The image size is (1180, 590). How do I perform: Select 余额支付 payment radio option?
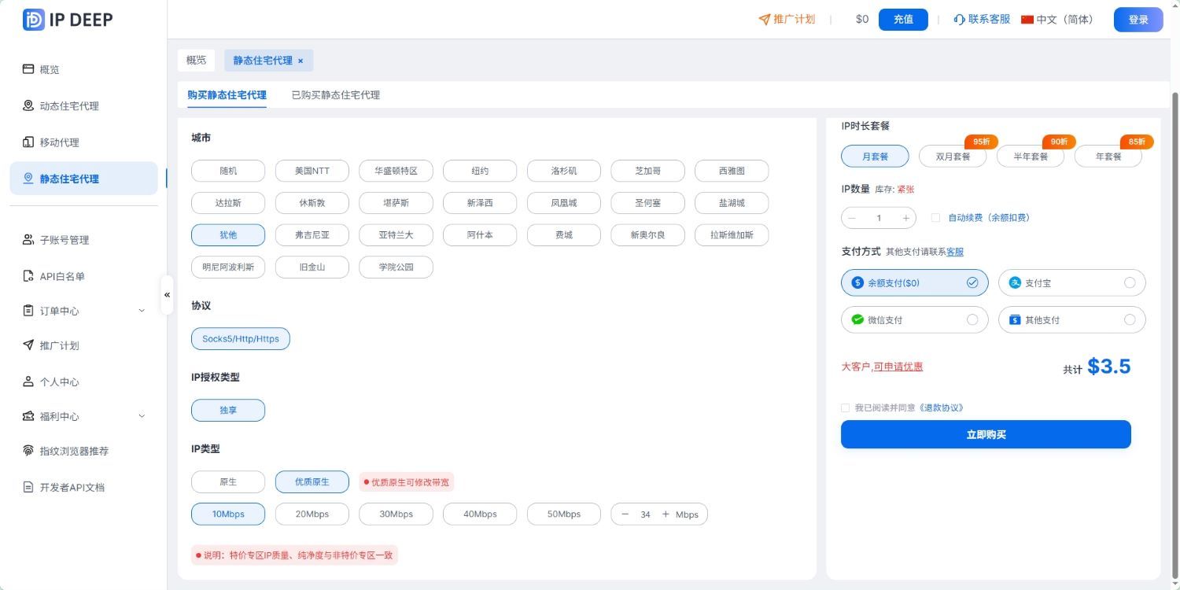[972, 282]
